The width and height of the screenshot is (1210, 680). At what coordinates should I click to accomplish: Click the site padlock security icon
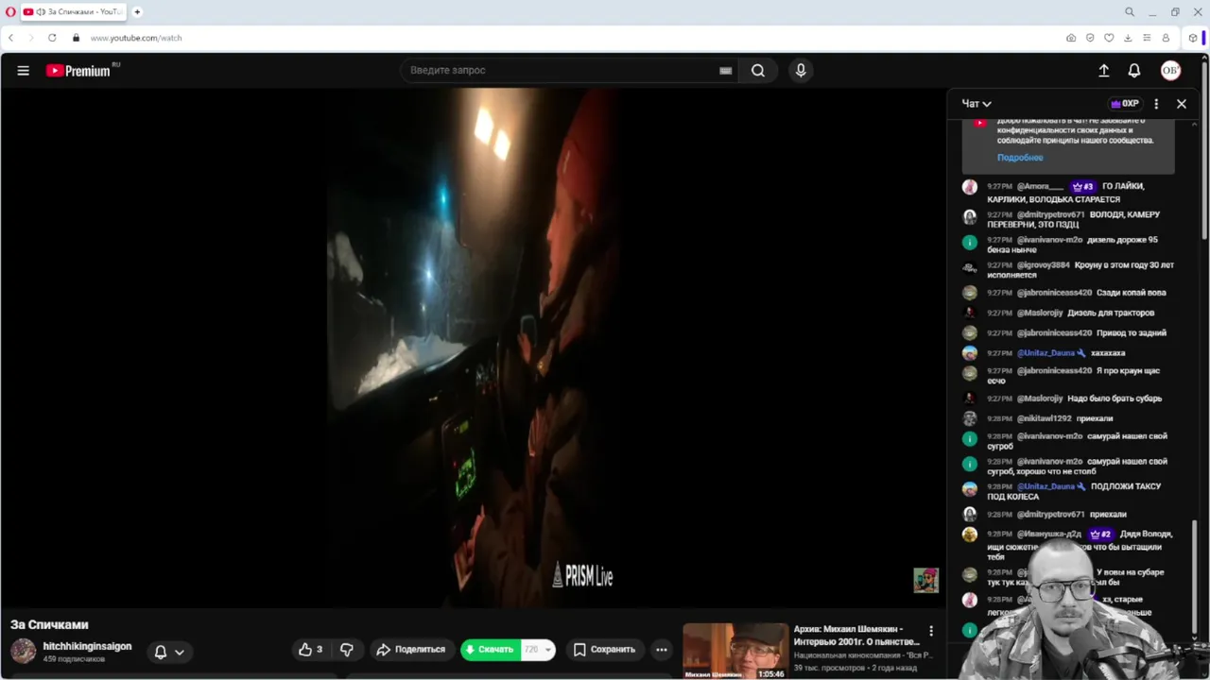click(76, 38)
